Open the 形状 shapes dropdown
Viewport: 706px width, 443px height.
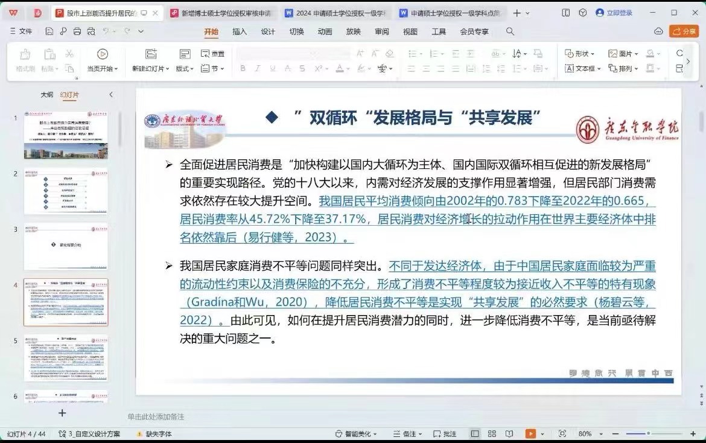(x=580, y=54)
